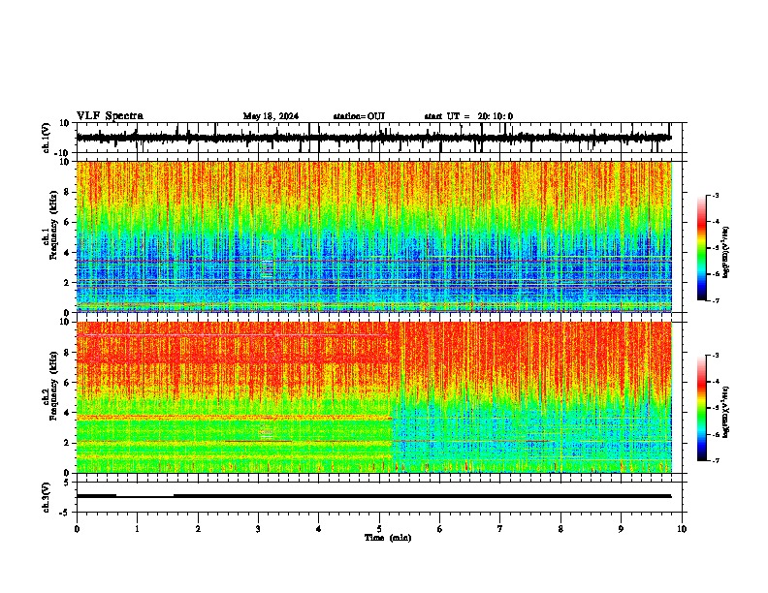Select the ch.2 "Frequency (kHz)" axis label
768x593 pixels.
click(x=53, y=387)
